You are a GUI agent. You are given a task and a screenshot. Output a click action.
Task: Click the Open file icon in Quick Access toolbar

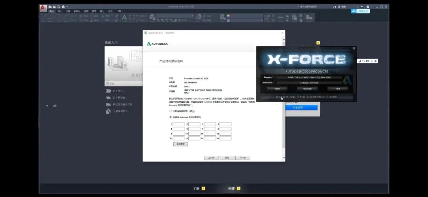(x=54, y=7)
